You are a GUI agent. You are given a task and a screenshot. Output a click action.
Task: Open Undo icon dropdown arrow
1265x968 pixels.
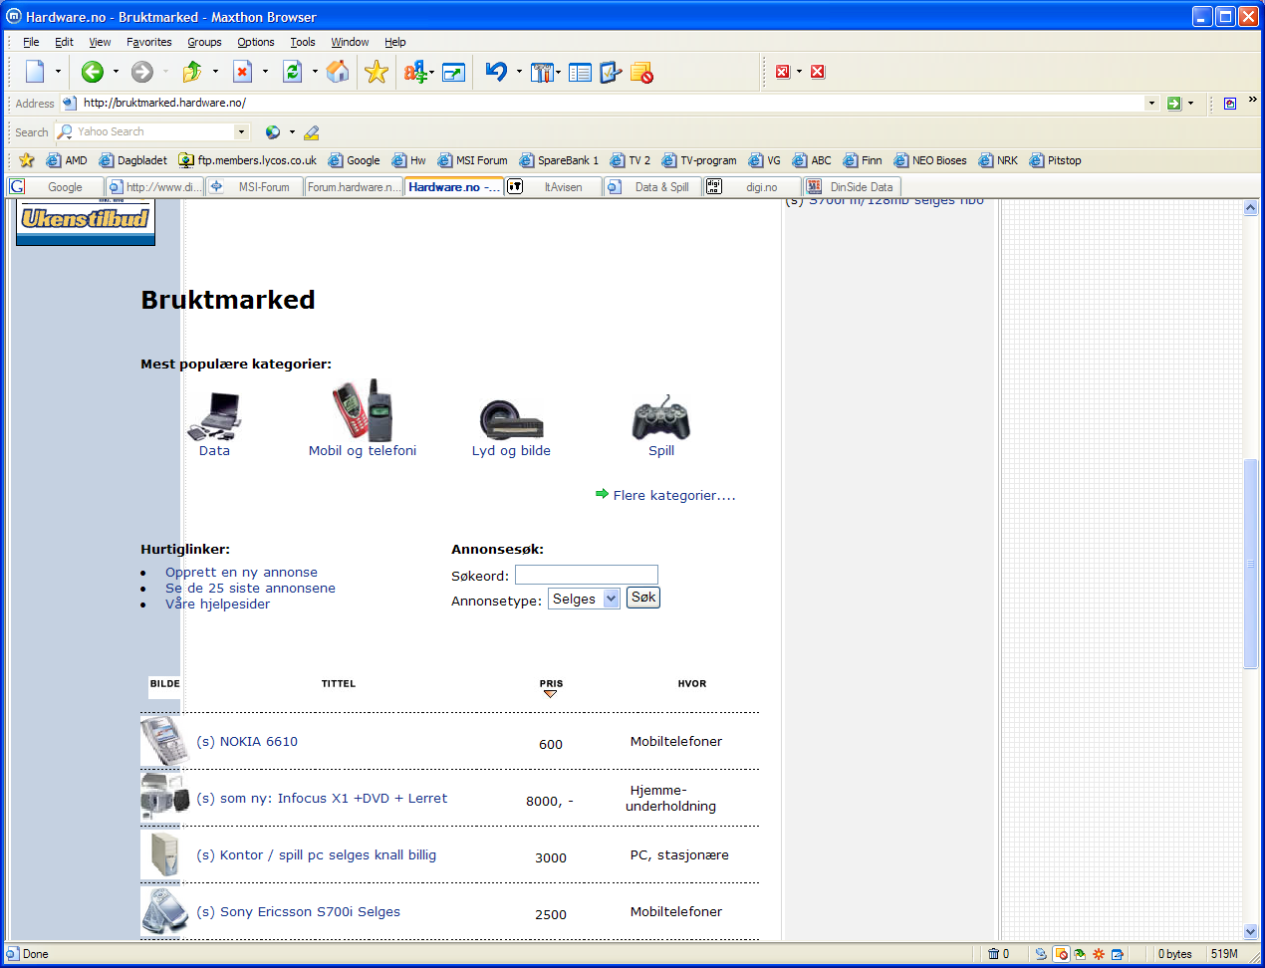tap(519, 72)
